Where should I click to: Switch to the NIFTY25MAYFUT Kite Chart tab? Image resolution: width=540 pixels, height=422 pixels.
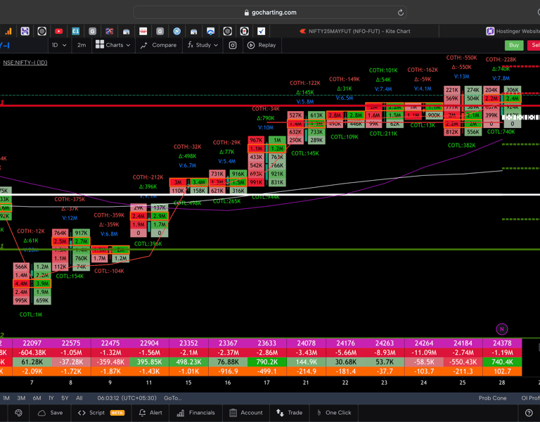tap(354, 32)
